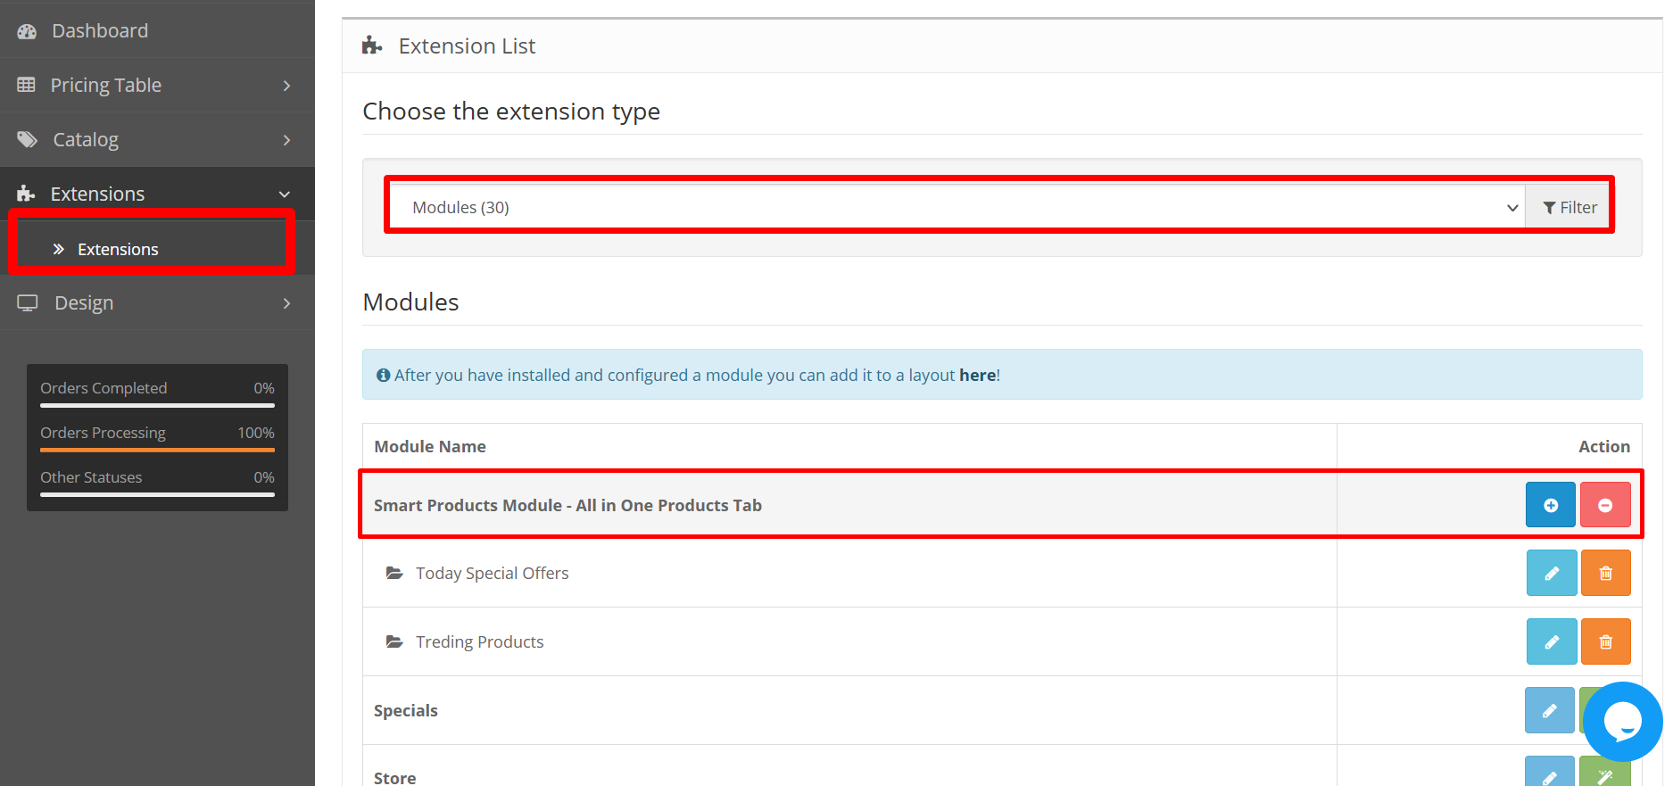Select the Extensions submenu item
The width and height of the screenshot is (1673, 786).
[118, 250]
